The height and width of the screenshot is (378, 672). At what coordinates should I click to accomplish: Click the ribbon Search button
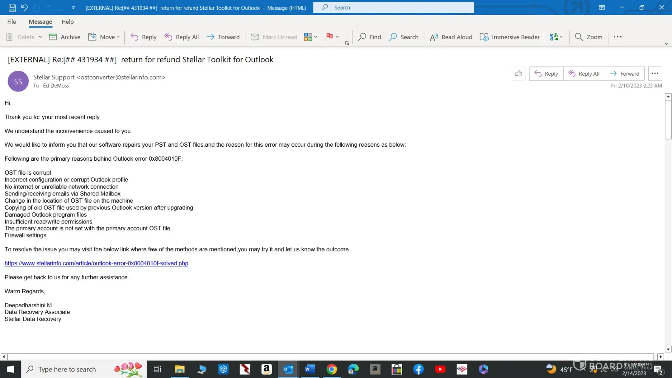pos(404,37)
